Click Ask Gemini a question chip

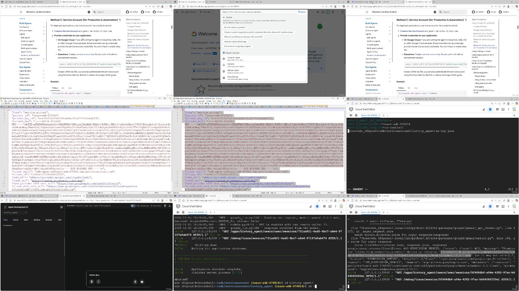(x=235, y=27)
